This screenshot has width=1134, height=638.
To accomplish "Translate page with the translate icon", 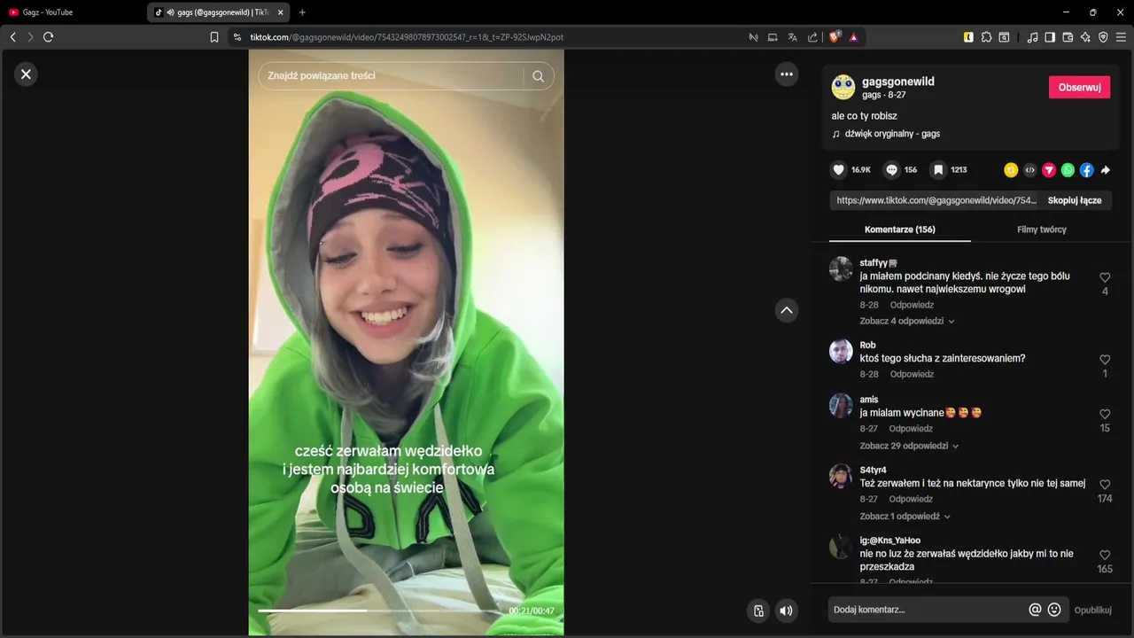I will (x=792, y=37).
